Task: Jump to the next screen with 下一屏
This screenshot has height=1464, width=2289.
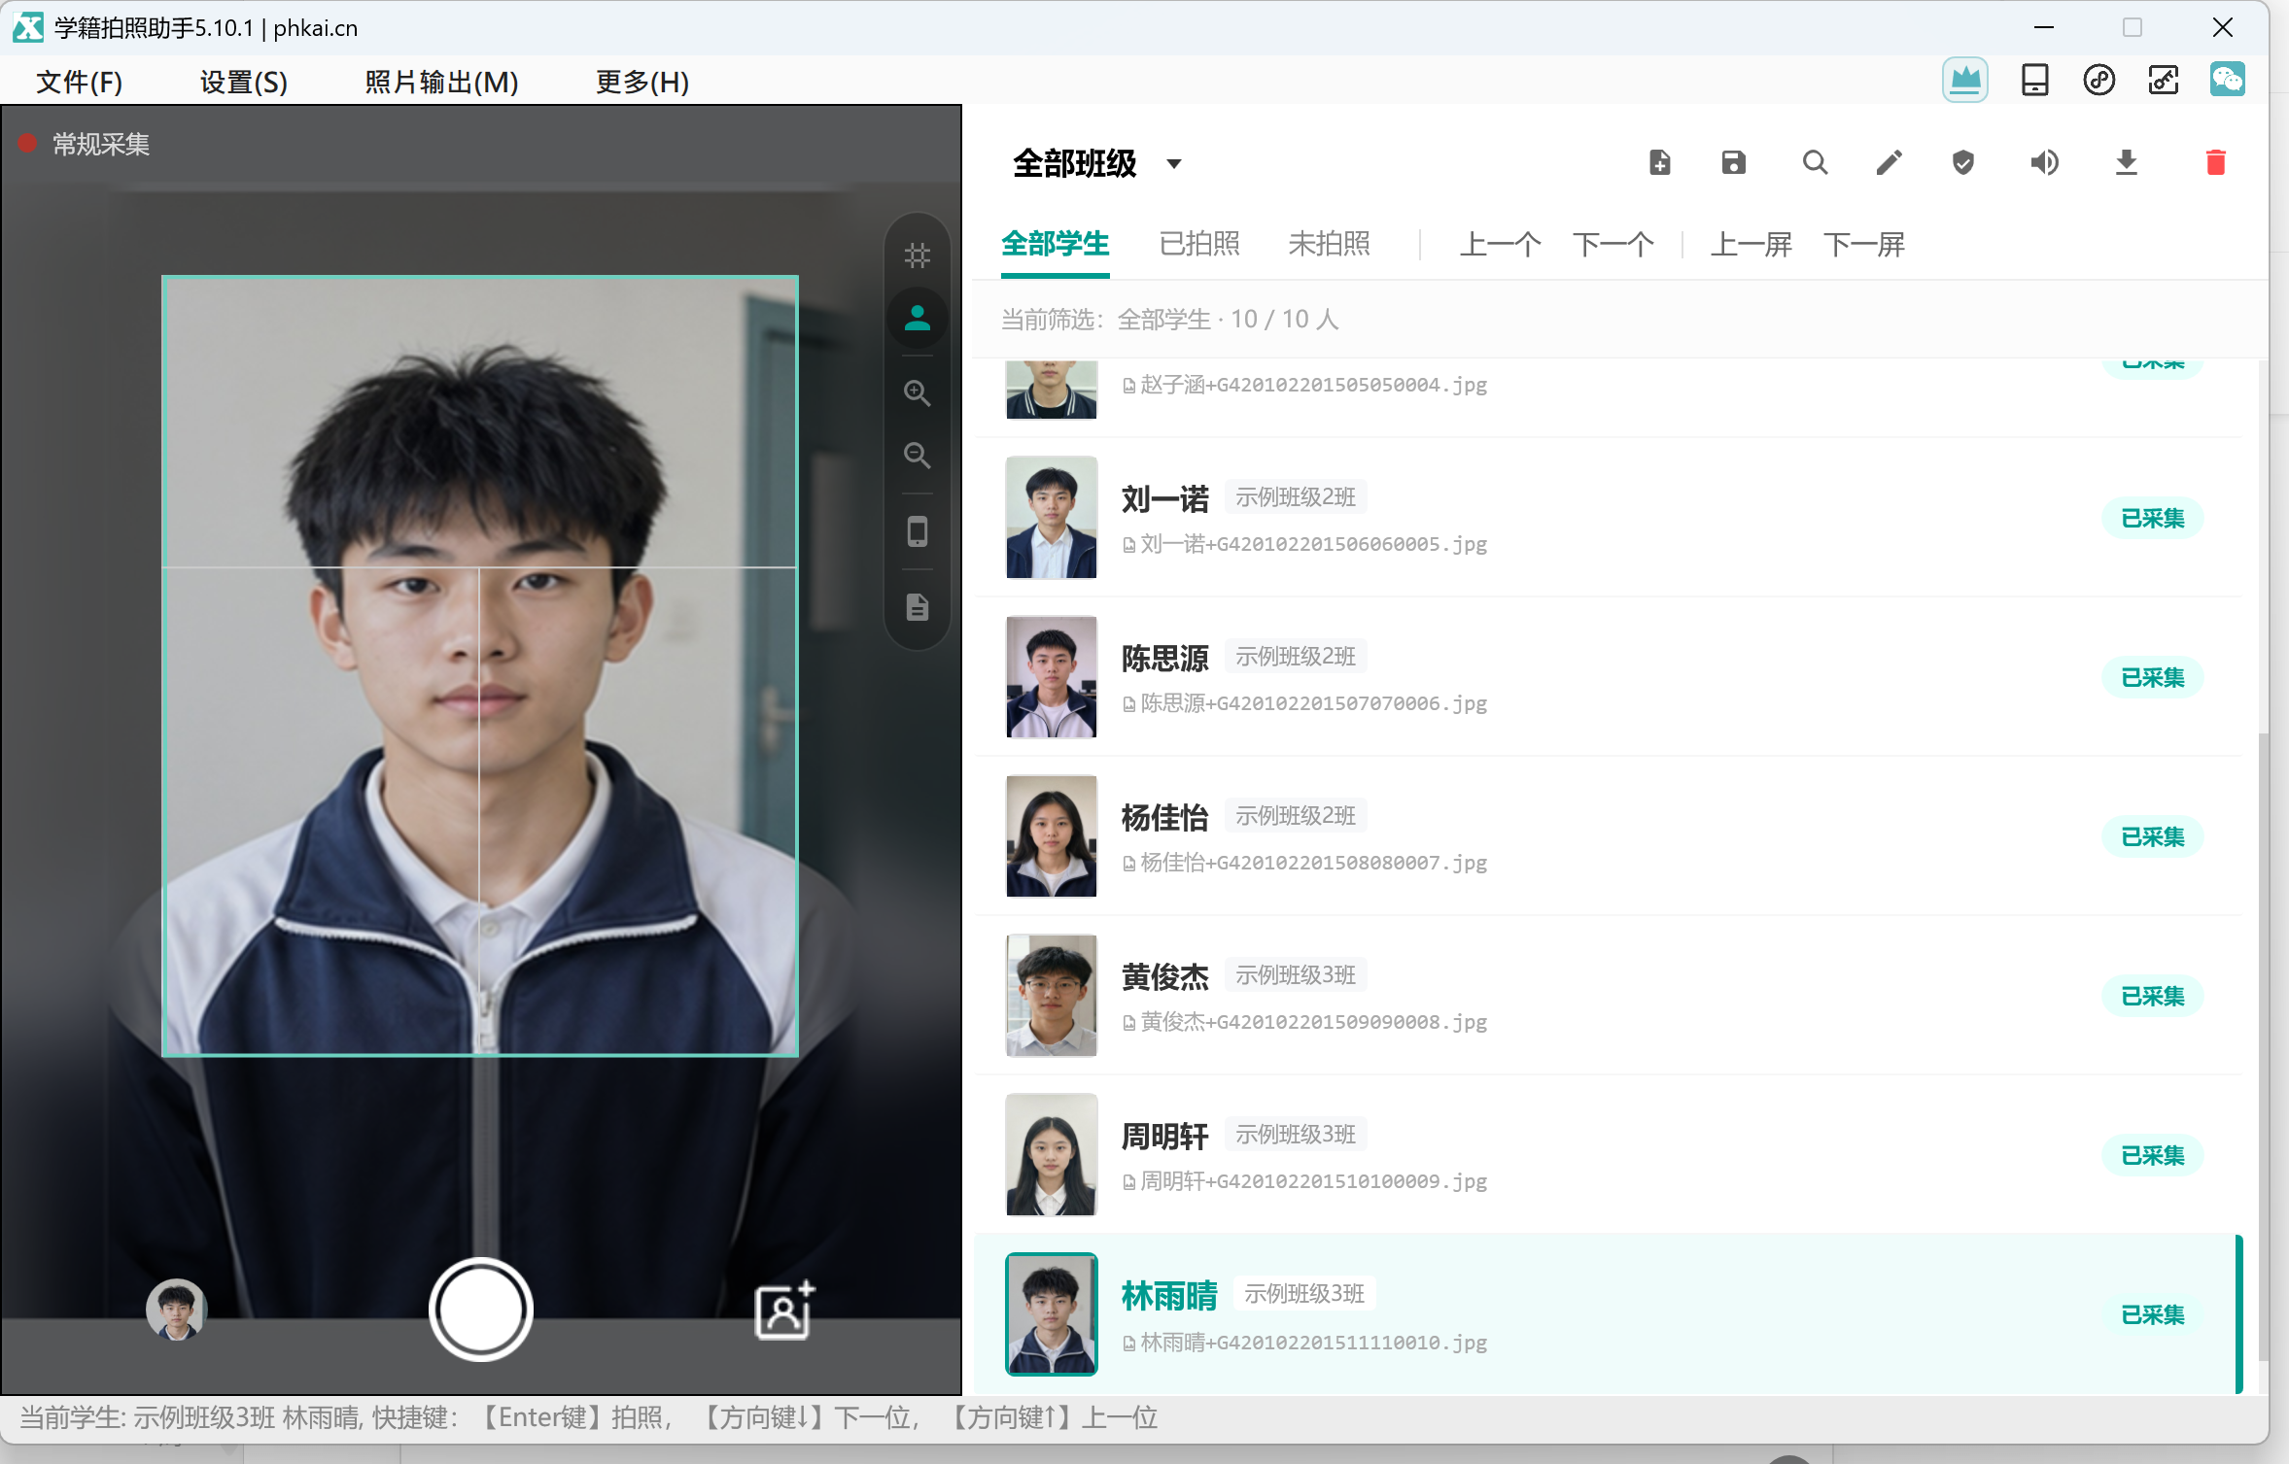Action: click(x=1863, y=244)
